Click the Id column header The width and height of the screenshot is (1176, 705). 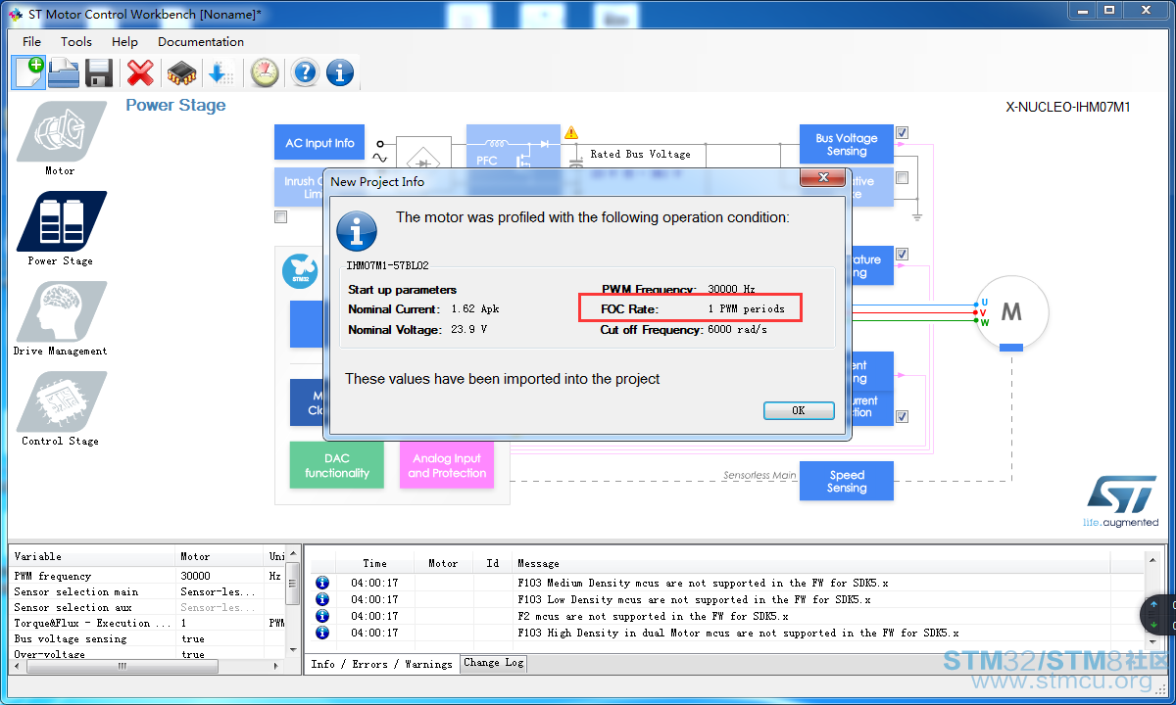tap(492, 563)
